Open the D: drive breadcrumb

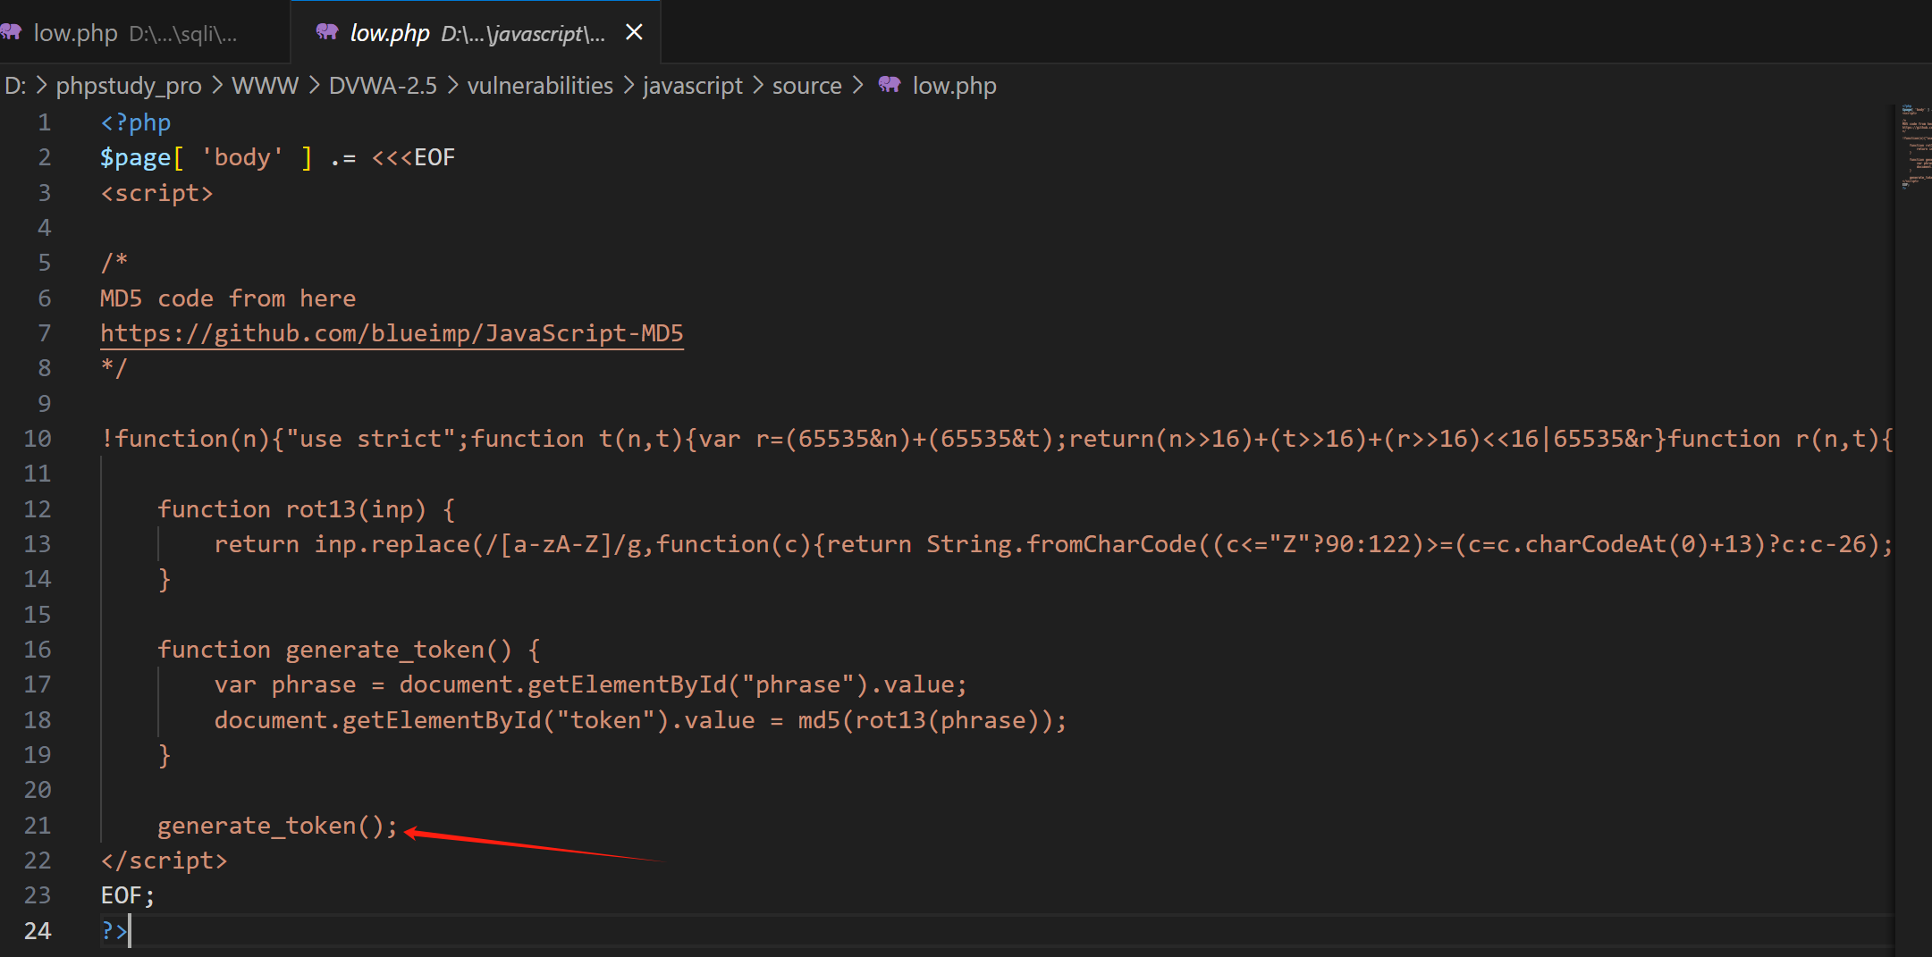[15, 86]
